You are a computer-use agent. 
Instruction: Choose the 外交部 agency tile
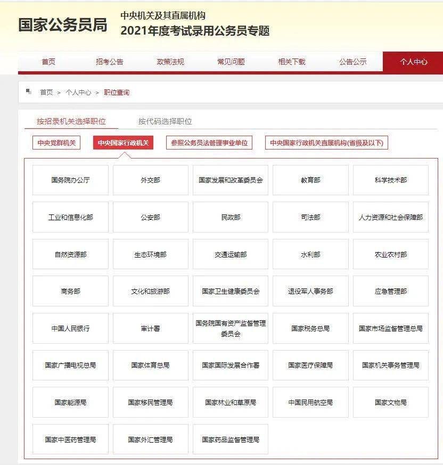click(x=151, y=180)
